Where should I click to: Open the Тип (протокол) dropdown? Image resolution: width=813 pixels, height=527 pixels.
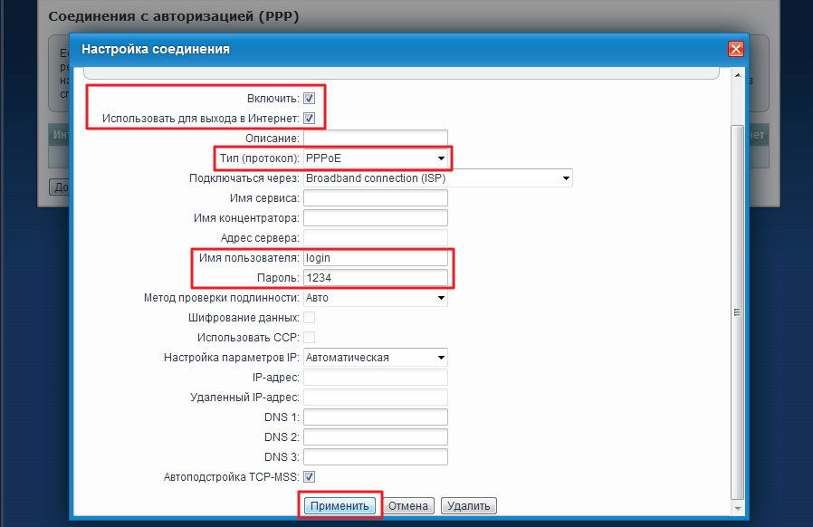[x=376, y=158]
